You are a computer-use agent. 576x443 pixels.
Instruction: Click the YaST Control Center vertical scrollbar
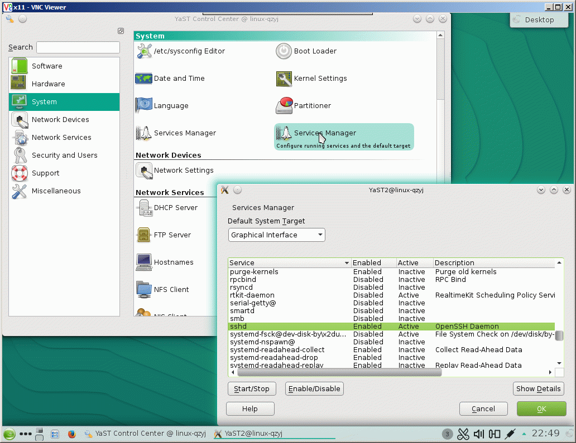[x=440, y=70]
